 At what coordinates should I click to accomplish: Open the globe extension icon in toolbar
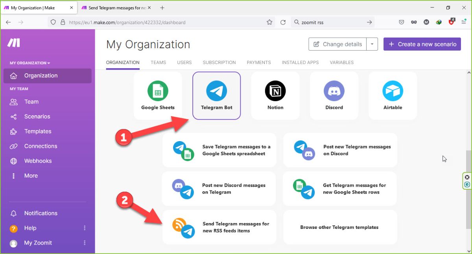coord(439,22)
